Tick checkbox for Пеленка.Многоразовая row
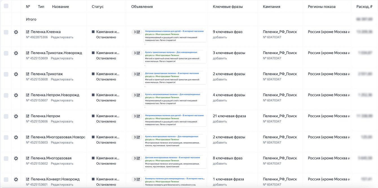This screenshot has height=188, width=378. point(6,159)
